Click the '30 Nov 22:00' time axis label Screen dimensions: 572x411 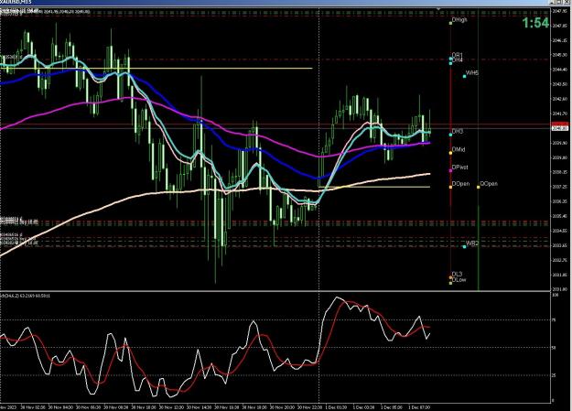(309, 407)
